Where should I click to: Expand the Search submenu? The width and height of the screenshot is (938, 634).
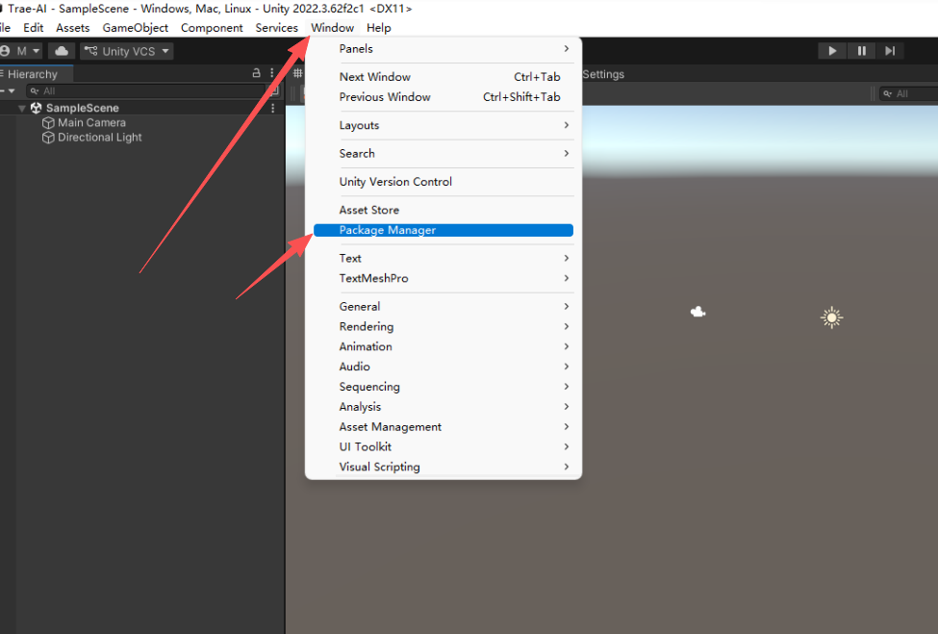click(444, 154)
